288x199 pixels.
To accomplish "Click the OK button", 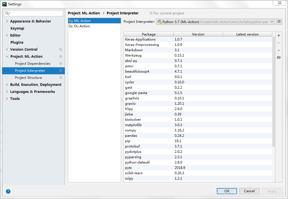I will [227, 191].
